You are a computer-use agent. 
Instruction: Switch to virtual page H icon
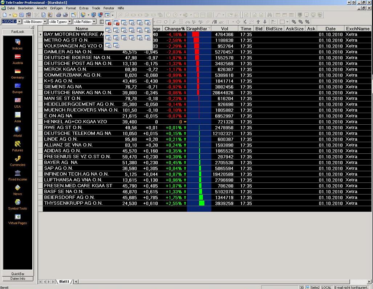pos(148,38)
